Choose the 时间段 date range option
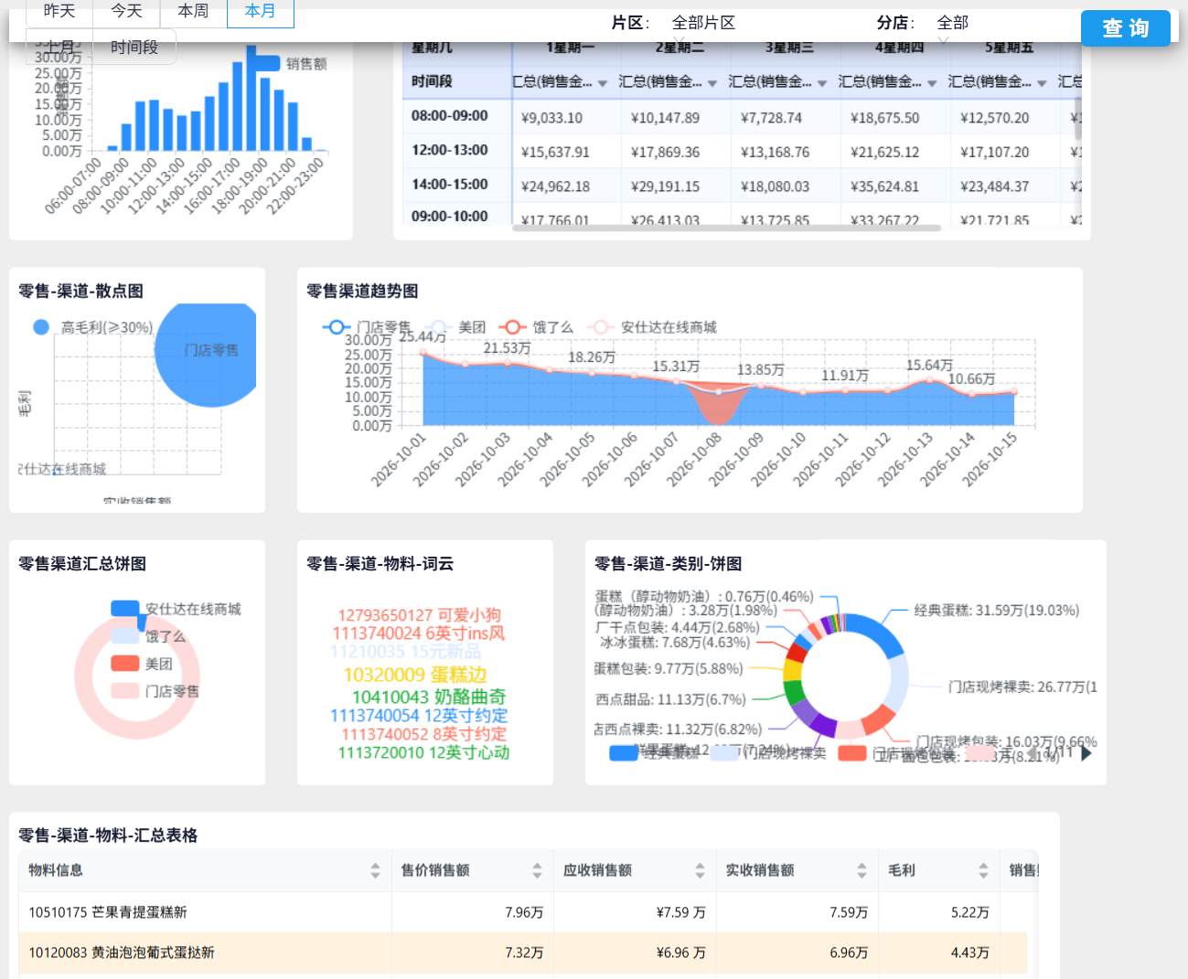This screenshot has height=979, width=1188. pyautogui.click(x=134, y=48)
